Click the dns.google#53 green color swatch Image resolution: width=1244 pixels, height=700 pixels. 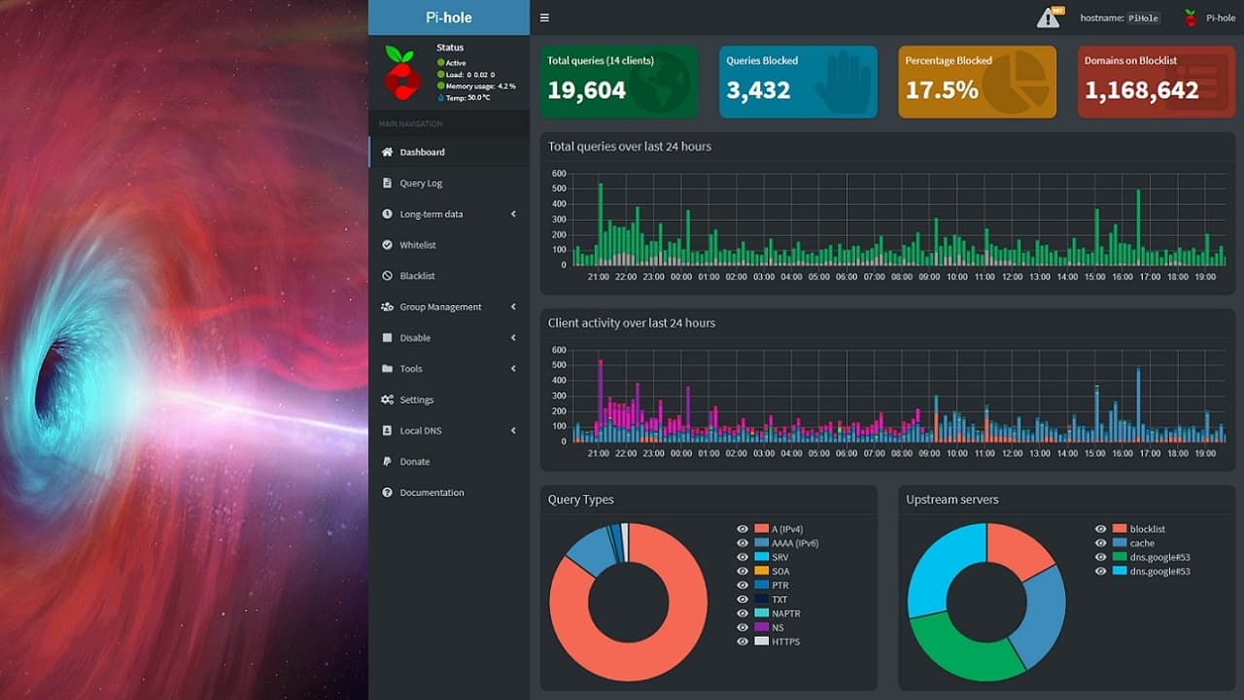[1120, 557]
